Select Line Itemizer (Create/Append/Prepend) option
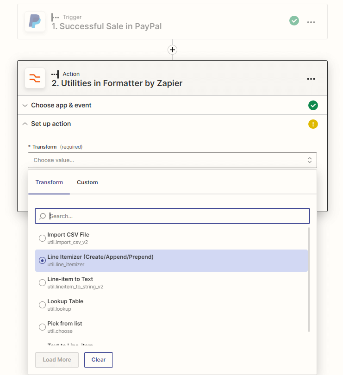The image size is (343, 375). click(x=171, y=261)
